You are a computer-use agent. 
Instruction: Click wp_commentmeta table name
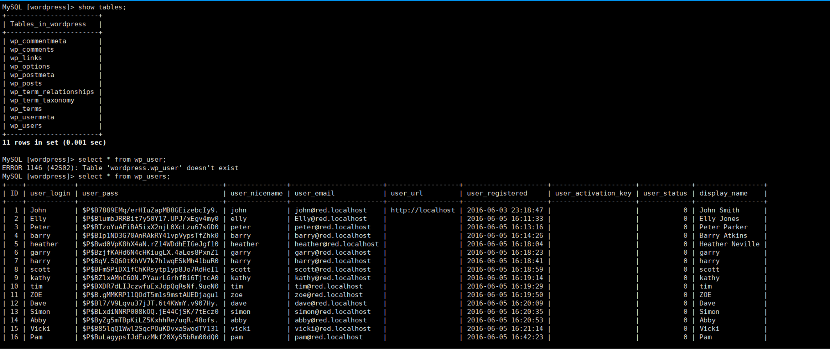click(x=38, y=41)
